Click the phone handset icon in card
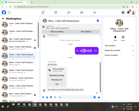Screen dimensions: 139x111 [x=50, y=70]
